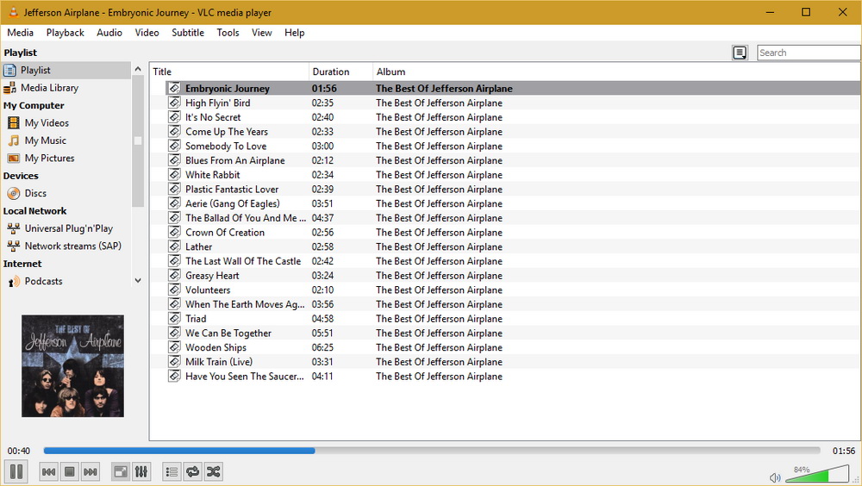Open the Audio menu
This screenshot has height=486, width=862.
tap(109, 33)
